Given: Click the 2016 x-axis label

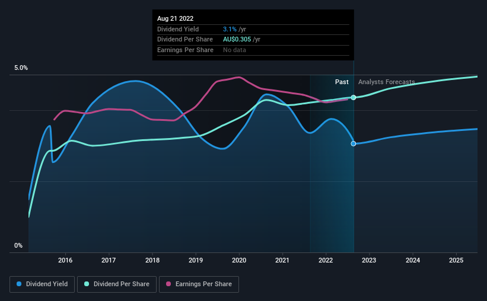Looking at the screenshot, I should click(65, 260).
